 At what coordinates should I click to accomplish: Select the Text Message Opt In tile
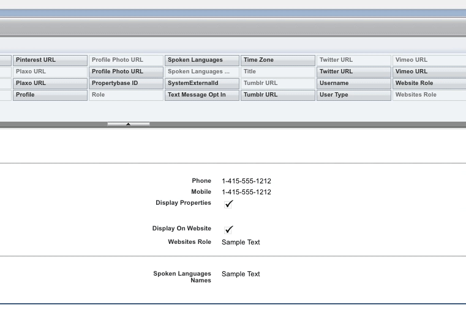click(202, 95)
